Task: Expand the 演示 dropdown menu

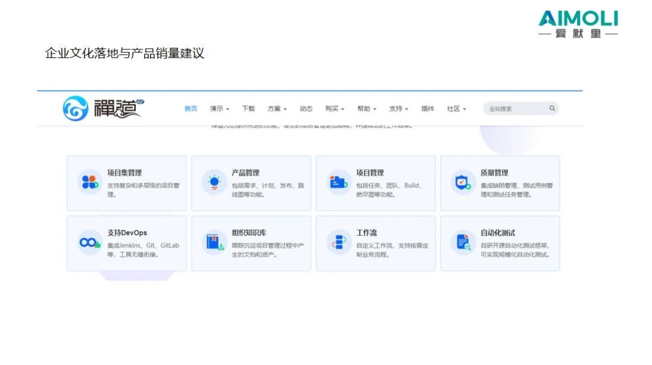Action: point(219,109)
